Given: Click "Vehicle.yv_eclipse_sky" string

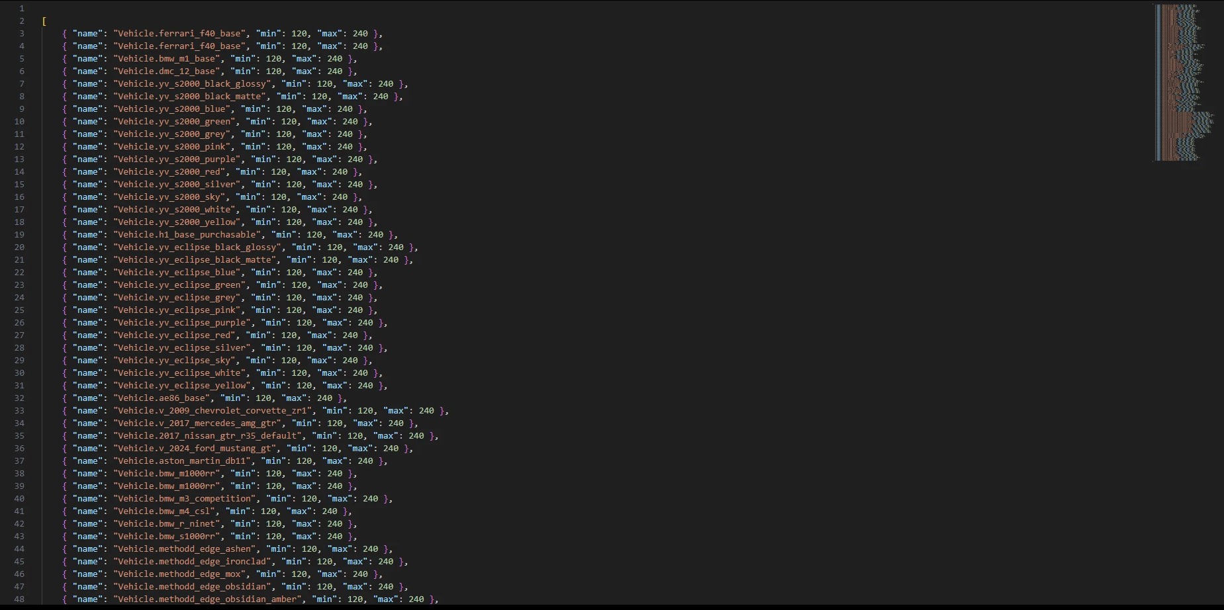Looking at the screenshot, I should pos(175,361).
